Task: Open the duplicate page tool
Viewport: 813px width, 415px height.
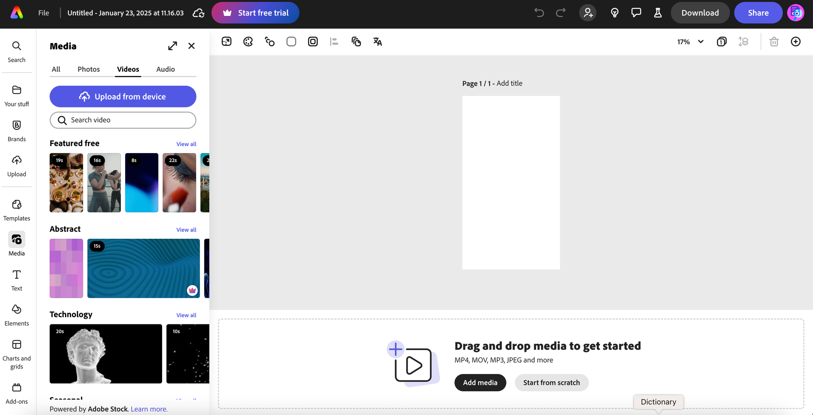Action: [357, 41]
